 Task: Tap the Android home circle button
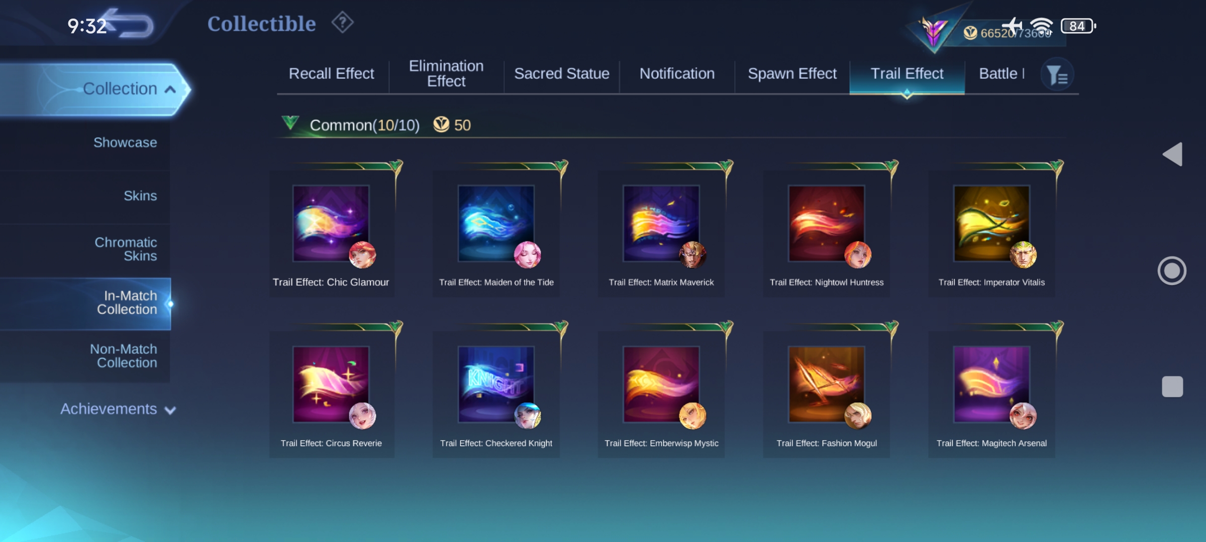(x=1172, y=271)
